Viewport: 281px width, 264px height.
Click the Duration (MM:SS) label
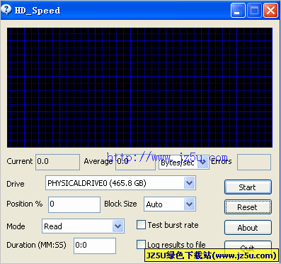pos(36,245)
